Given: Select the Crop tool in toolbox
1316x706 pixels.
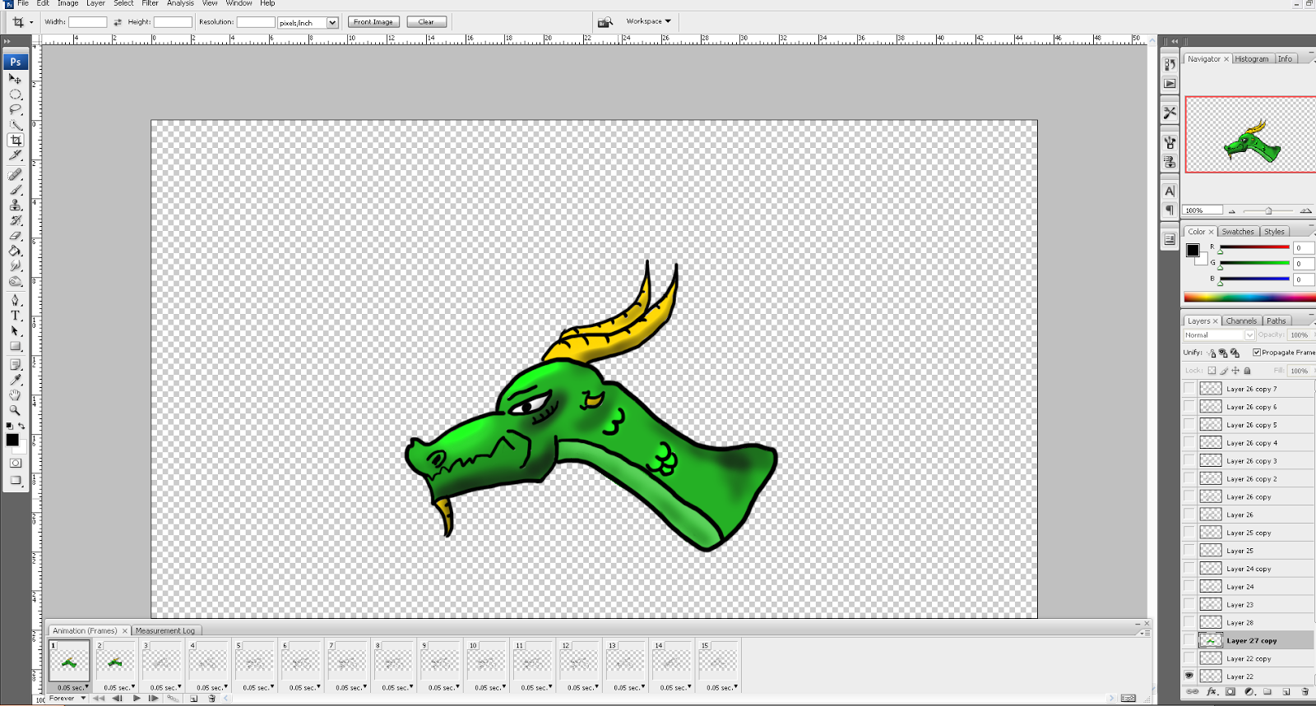Looking at the screenshot, I should 15,141.
